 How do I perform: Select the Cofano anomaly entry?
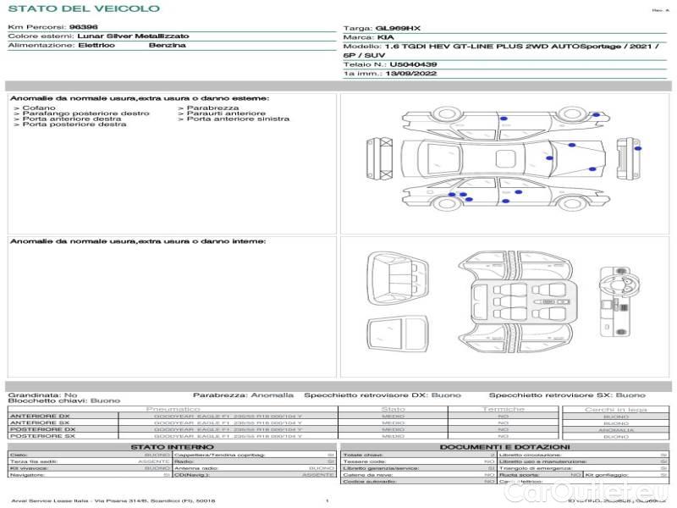click(x=39, y=108)
